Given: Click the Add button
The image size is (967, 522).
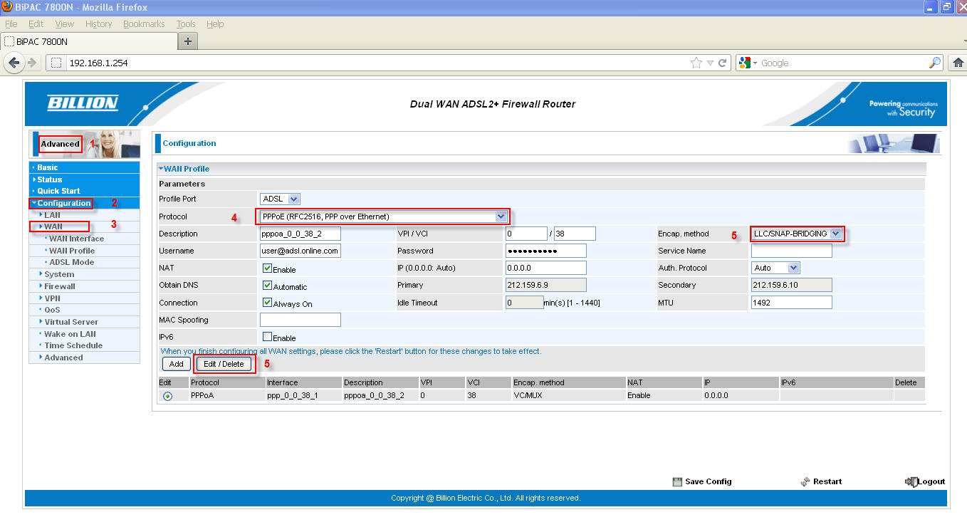Looking at the screenshot, I should (x=176, y=364).
